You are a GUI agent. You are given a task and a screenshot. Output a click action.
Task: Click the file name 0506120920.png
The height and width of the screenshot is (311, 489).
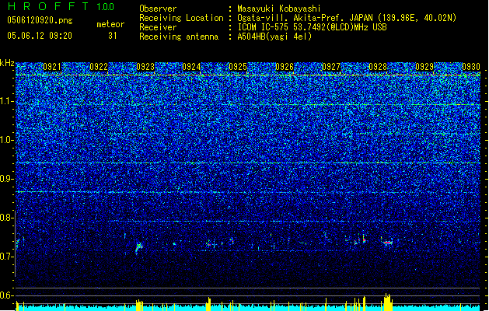(x=40, y=20)
